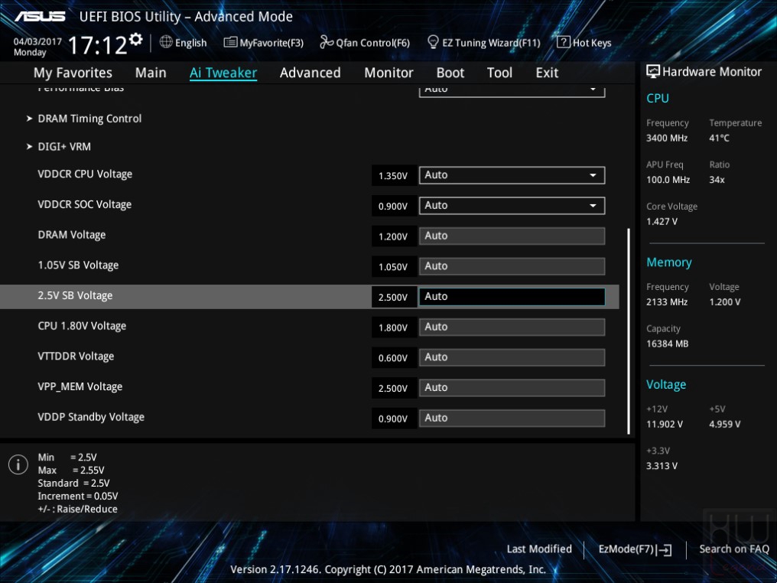Screen dimensions: 777x583
Task: Select VDDP Standby Voltage row label
Action: (x=91, y=418)
